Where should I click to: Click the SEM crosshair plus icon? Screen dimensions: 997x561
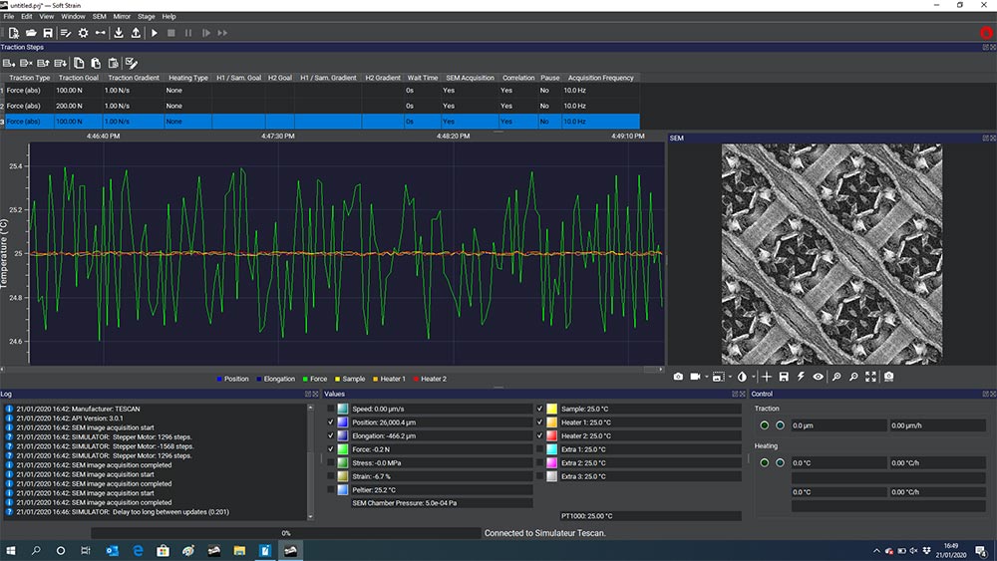click(x=767, y=377)
